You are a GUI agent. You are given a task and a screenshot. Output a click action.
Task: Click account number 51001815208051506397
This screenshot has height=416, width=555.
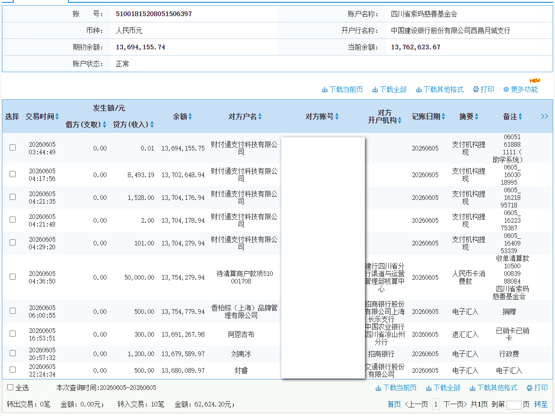coord(154,14)
